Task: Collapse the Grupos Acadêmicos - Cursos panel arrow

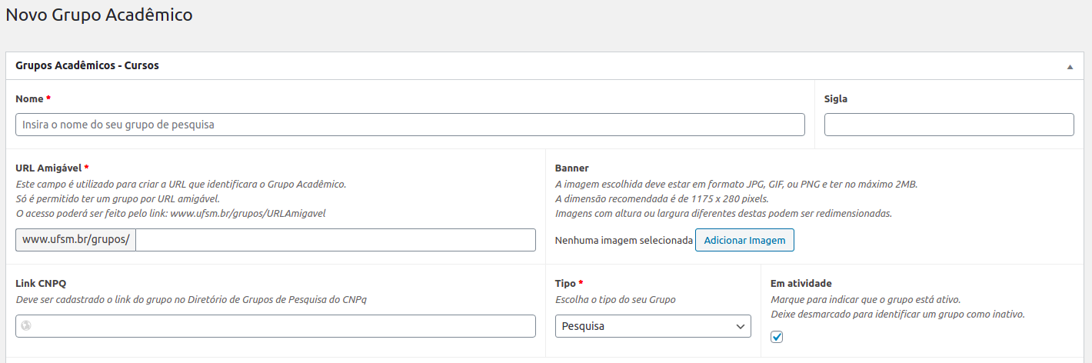Action: click(1069, 67)
